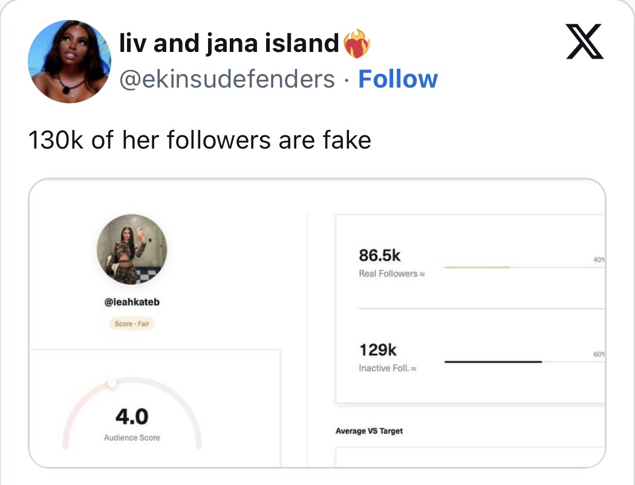The image size is (635, 485).
Task: Open the X logo icon
Action: pos(585,42)
